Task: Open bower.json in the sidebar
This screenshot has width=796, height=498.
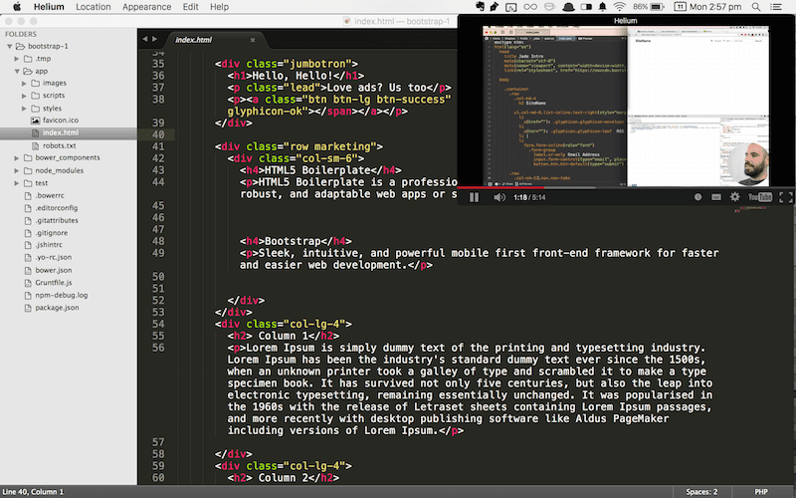Action: (54, 270)
